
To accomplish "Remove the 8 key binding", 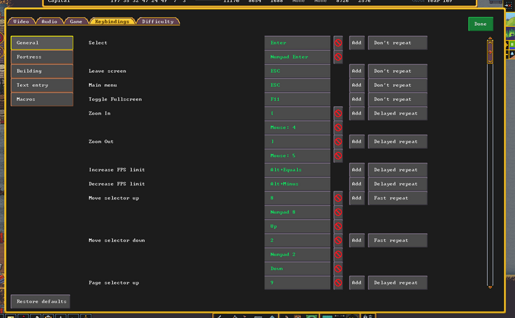I will (x=338, y=198).
